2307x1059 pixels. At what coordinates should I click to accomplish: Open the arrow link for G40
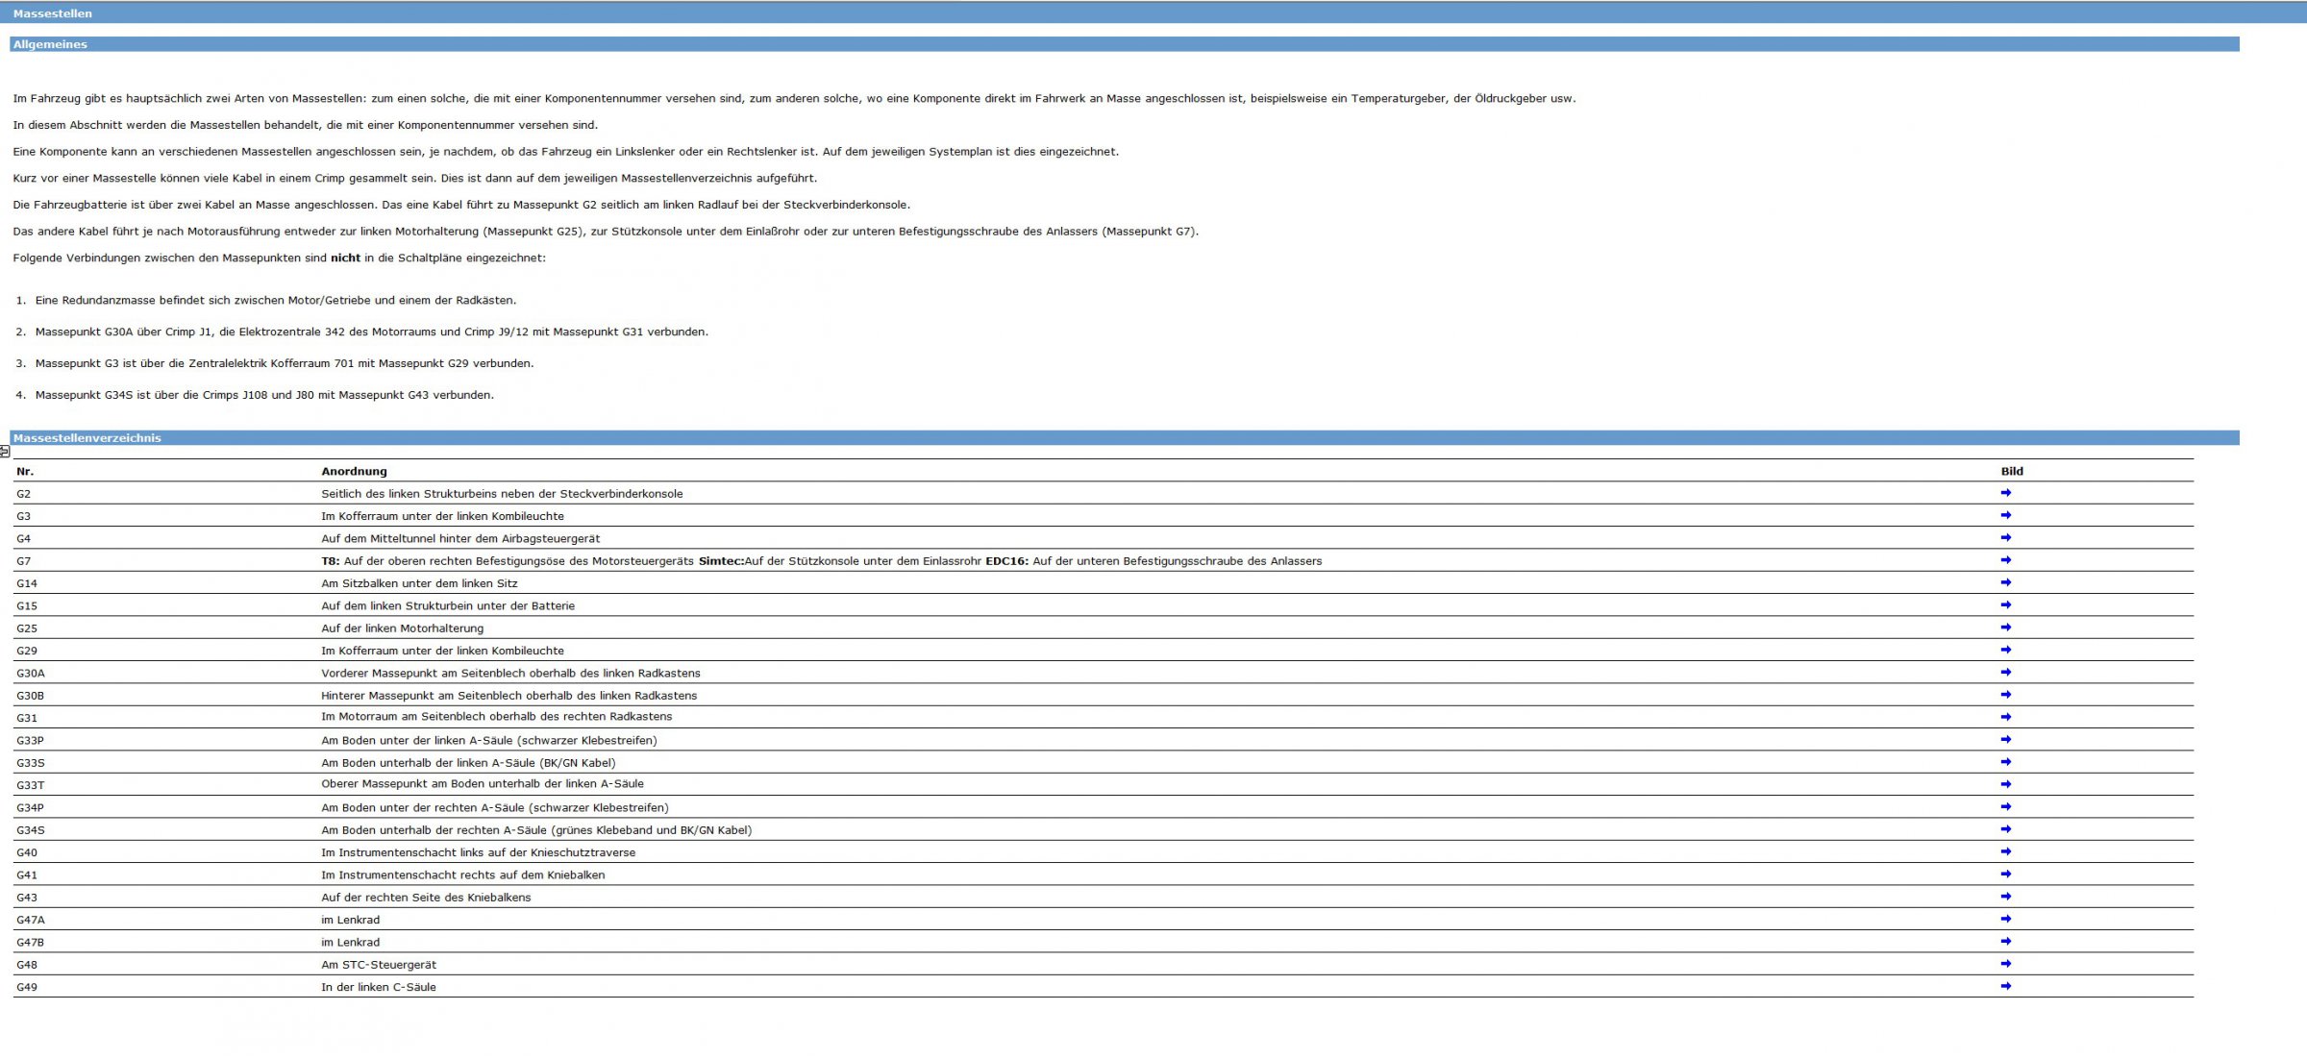coord(2005,851)
